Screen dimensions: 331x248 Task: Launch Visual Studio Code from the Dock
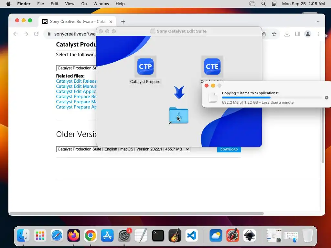point(192,235)
